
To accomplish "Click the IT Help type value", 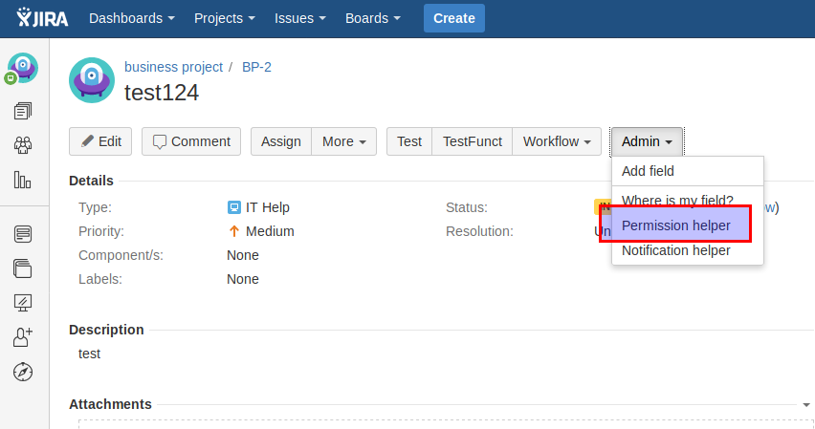I will coord(268,207).
